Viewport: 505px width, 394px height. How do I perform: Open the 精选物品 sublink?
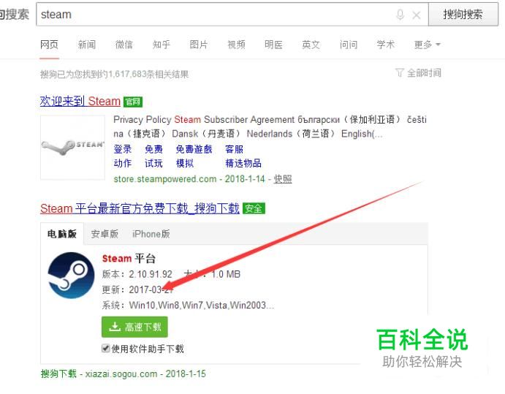[x=243, y=163]
